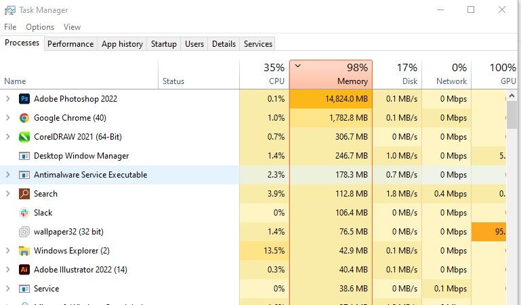Click the 246.7 MB memory value
The image size is (521, 305).
pos(351,156)
